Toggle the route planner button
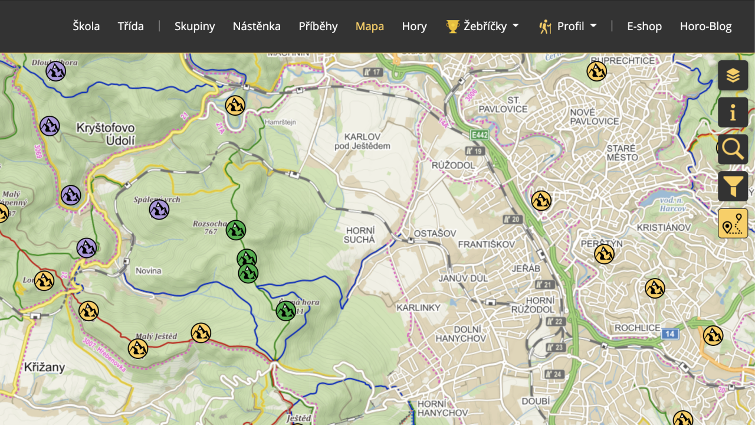This screenshot has height=425, width=755. (x=733, y=223)
